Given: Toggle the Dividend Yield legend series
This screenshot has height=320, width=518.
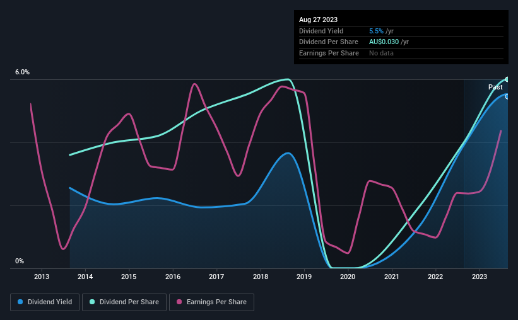Looking at the screenshot, I should tap(45, 302).
